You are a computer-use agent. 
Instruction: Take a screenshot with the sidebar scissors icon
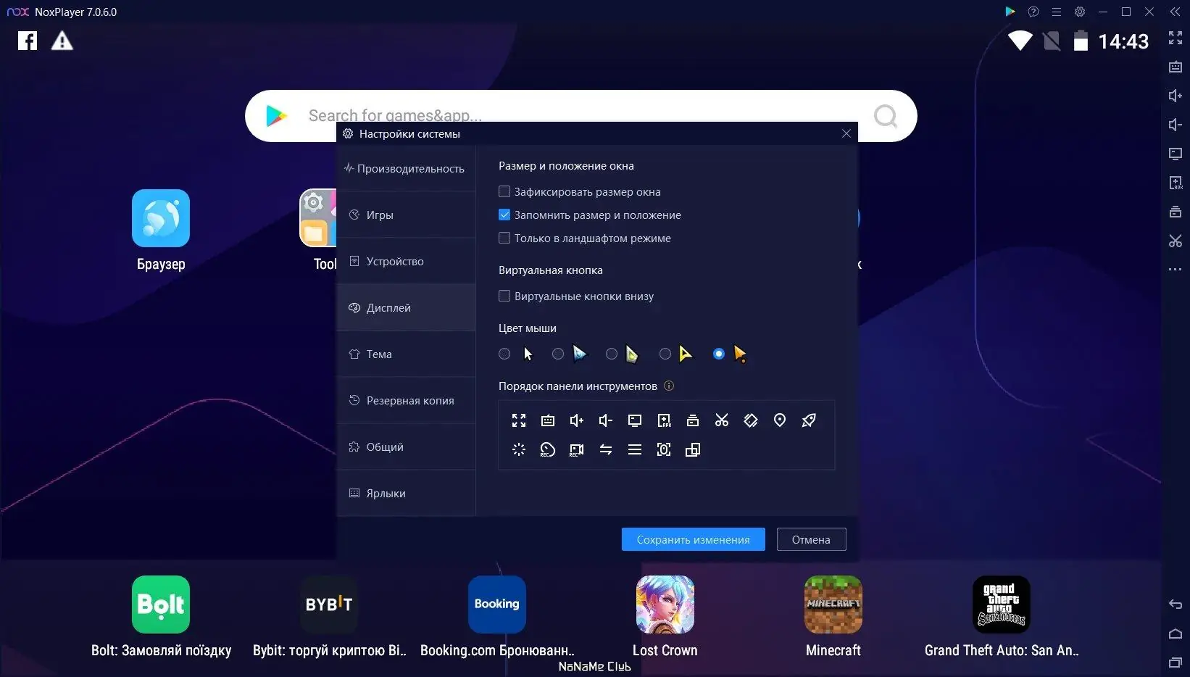(1176, 241)
